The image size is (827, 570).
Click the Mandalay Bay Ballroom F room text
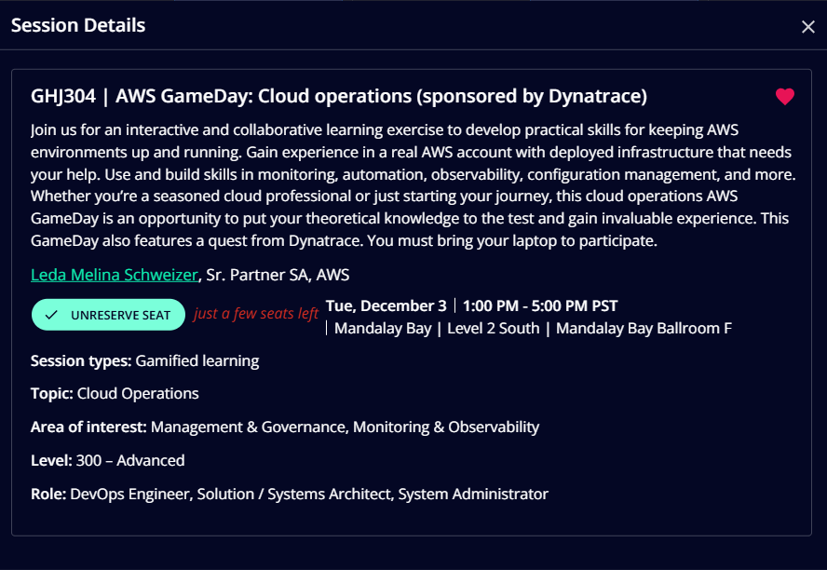(644, 329)
